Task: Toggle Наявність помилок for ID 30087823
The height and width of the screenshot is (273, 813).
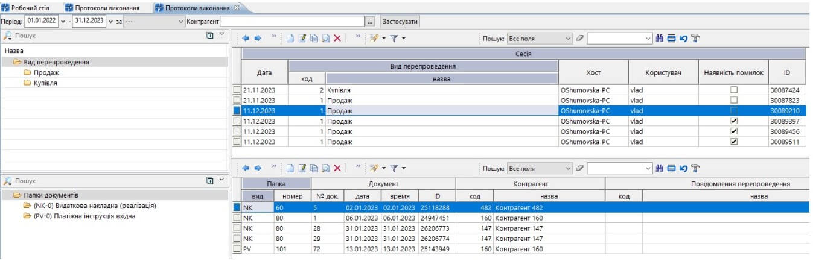Action: 734,100
